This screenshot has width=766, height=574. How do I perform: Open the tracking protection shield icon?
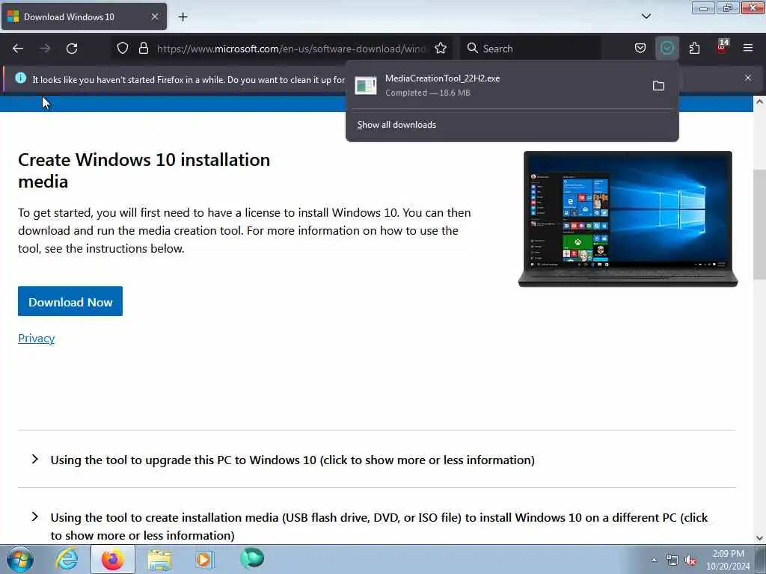click(x=123, y=49)
